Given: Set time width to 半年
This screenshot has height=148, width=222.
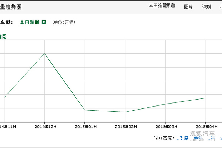Looking at the screenshot, I should coord(198,138).
